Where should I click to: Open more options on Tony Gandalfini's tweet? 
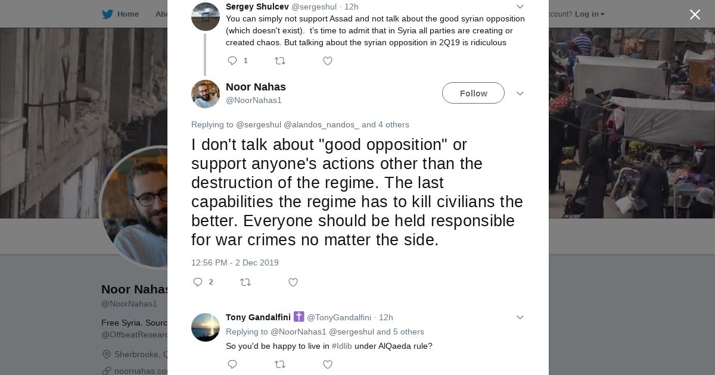coord(520,317)
